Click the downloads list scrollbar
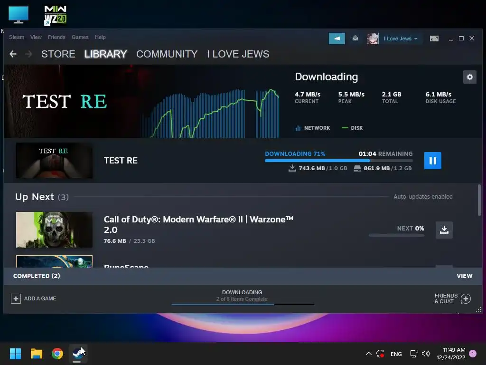Screen dimensions: 486x365 pyautogui.click(x=479, y=200)
